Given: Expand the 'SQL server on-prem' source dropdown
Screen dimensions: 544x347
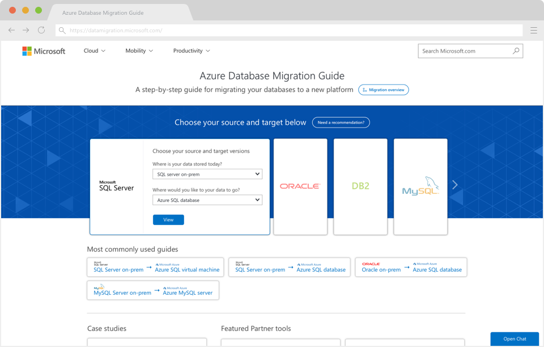Looking at the screenshot, I should click(x=207, y=174).
